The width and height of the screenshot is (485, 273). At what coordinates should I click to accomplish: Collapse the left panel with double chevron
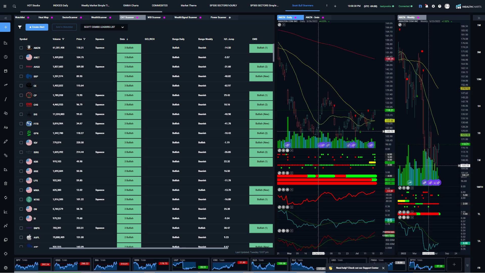tap(6, 18)
